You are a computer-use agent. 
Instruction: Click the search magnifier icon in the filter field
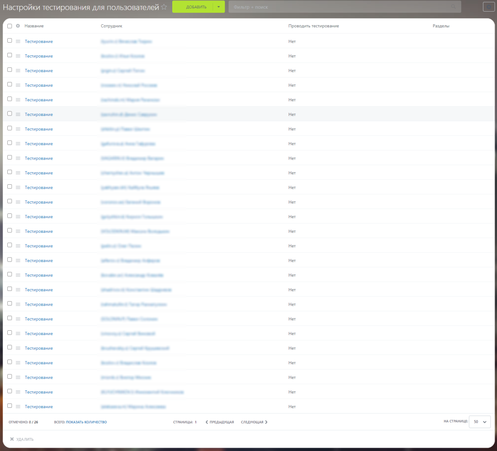(x=454, y=7)
